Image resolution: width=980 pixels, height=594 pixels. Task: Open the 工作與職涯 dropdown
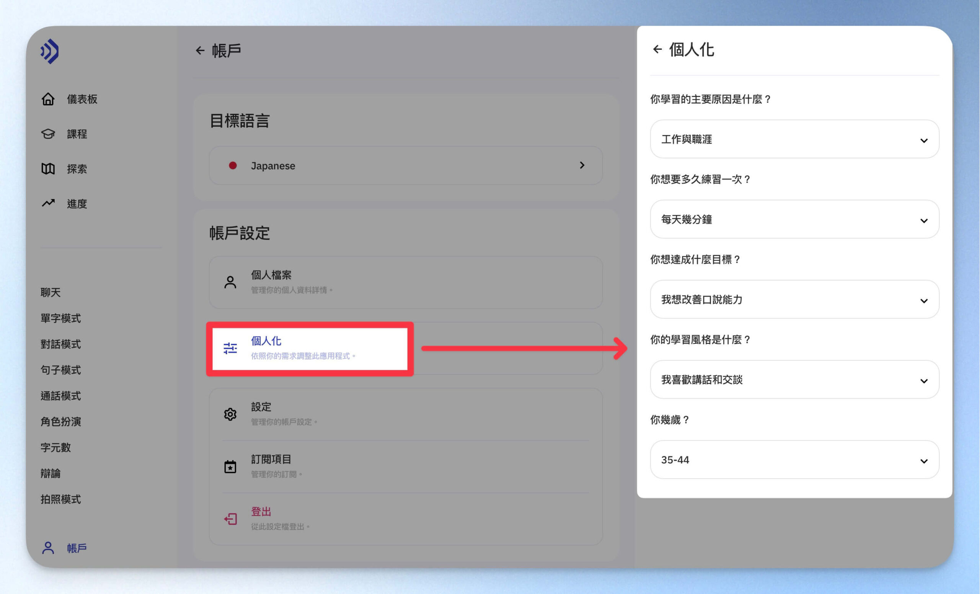(x=794, y=139)
